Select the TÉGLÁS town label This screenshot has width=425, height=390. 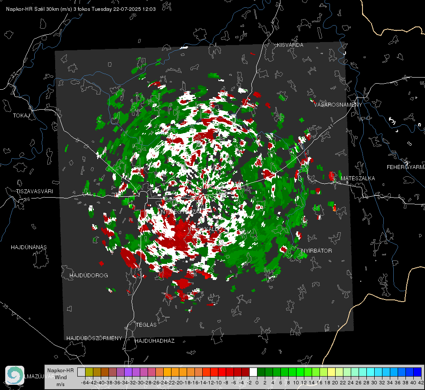[146, 325]
